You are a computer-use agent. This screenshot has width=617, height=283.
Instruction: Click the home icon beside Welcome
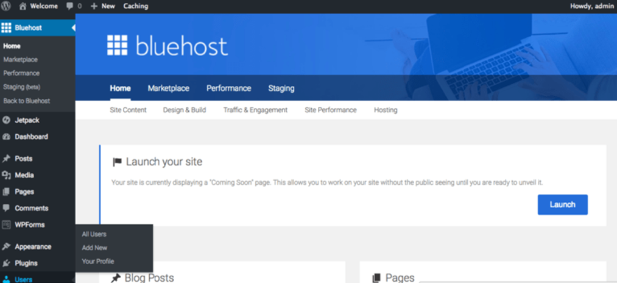pyautogui.click(x=23, y=6)
